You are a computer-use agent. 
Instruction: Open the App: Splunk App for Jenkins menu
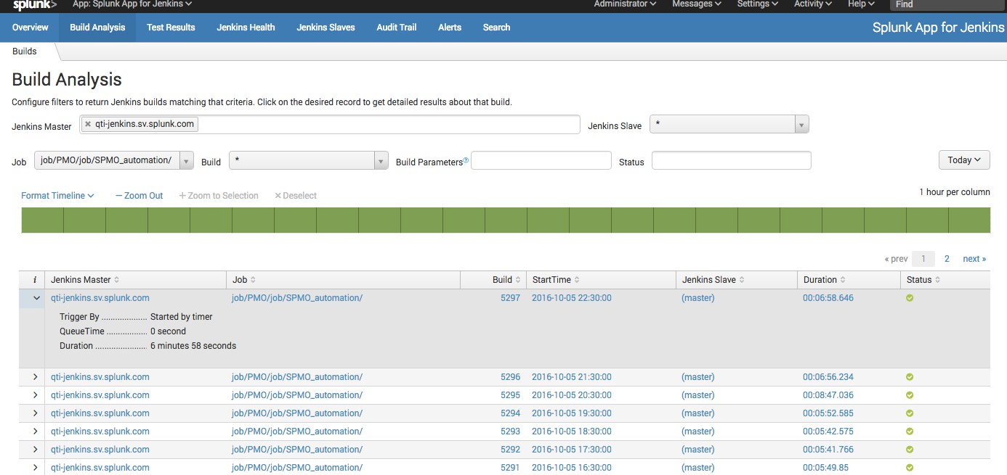click(x=132, y=4)
